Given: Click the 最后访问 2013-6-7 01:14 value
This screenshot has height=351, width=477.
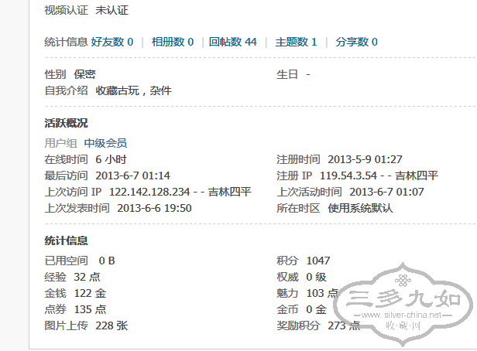Looking at the screenshot, I should pyautogui.click(x=132, y=175).
